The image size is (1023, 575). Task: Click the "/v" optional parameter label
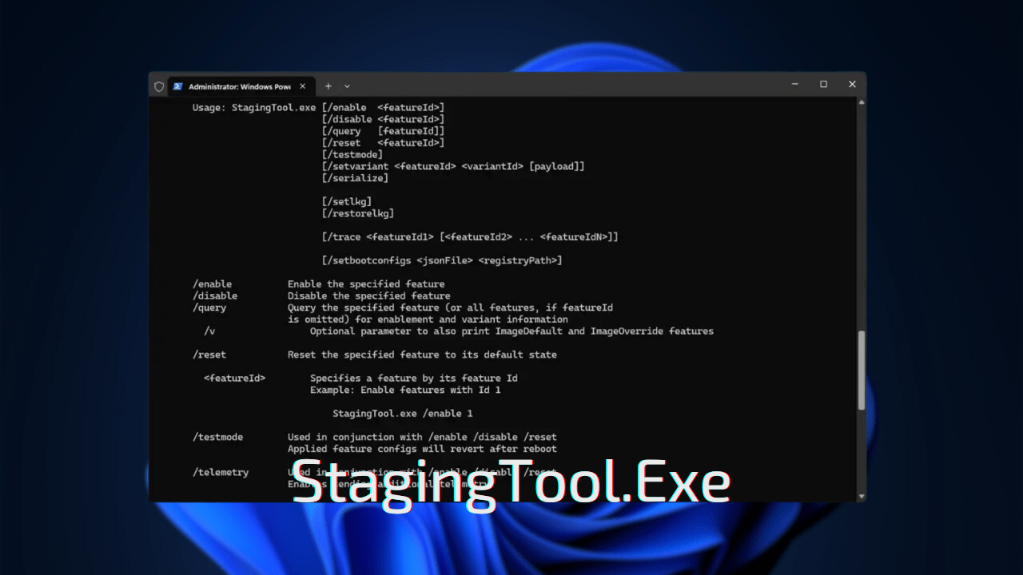pyautogui.click(x=209, y=331)
